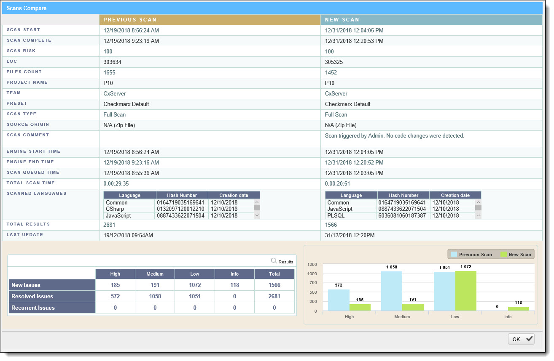554x361 pixels.
Task: Click the Medium column header in issues table
Action: [155, 274]
